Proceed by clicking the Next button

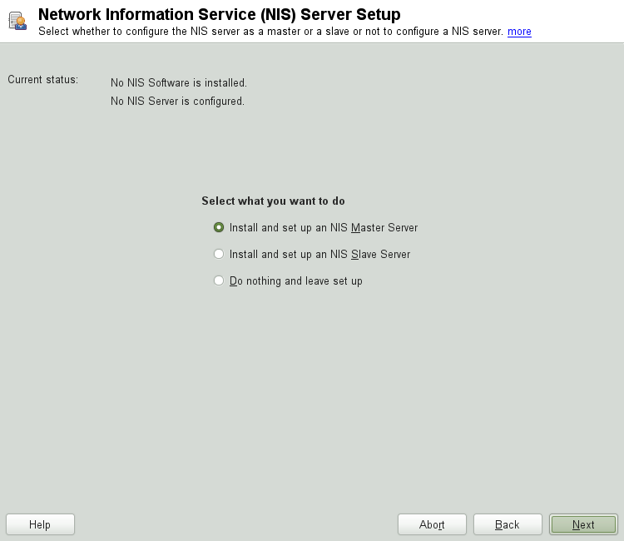point(583,524)
